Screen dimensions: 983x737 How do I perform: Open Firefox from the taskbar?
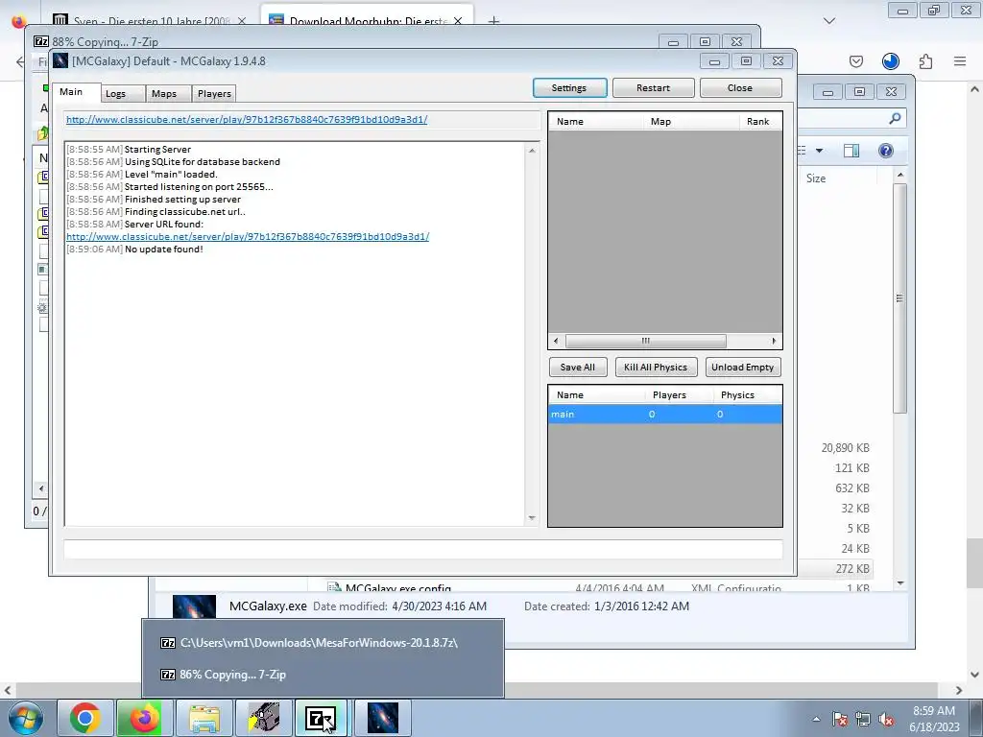point(145,718)
